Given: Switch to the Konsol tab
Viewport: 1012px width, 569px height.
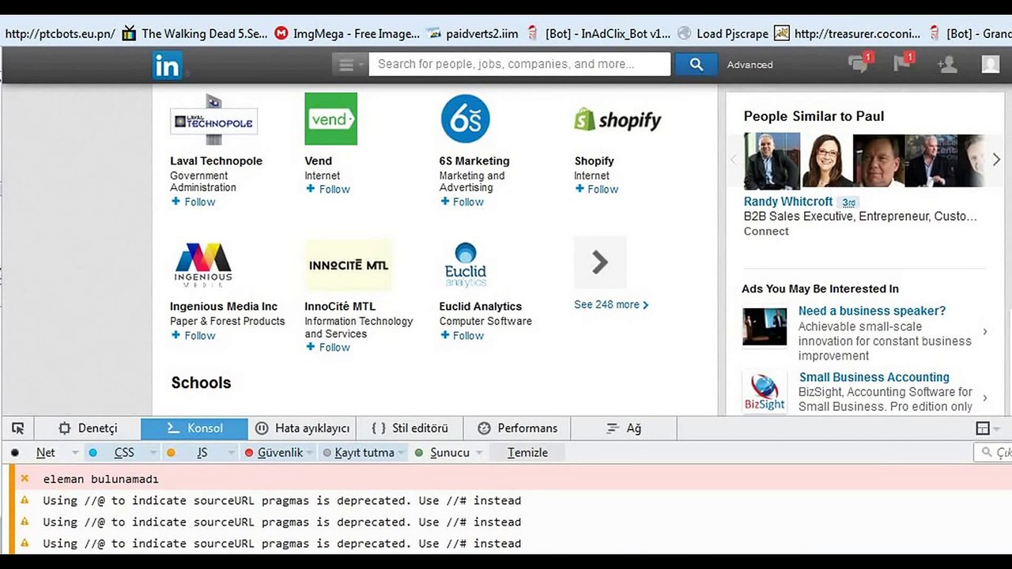Looking at the screenshot, I should (x=194, y=428).
